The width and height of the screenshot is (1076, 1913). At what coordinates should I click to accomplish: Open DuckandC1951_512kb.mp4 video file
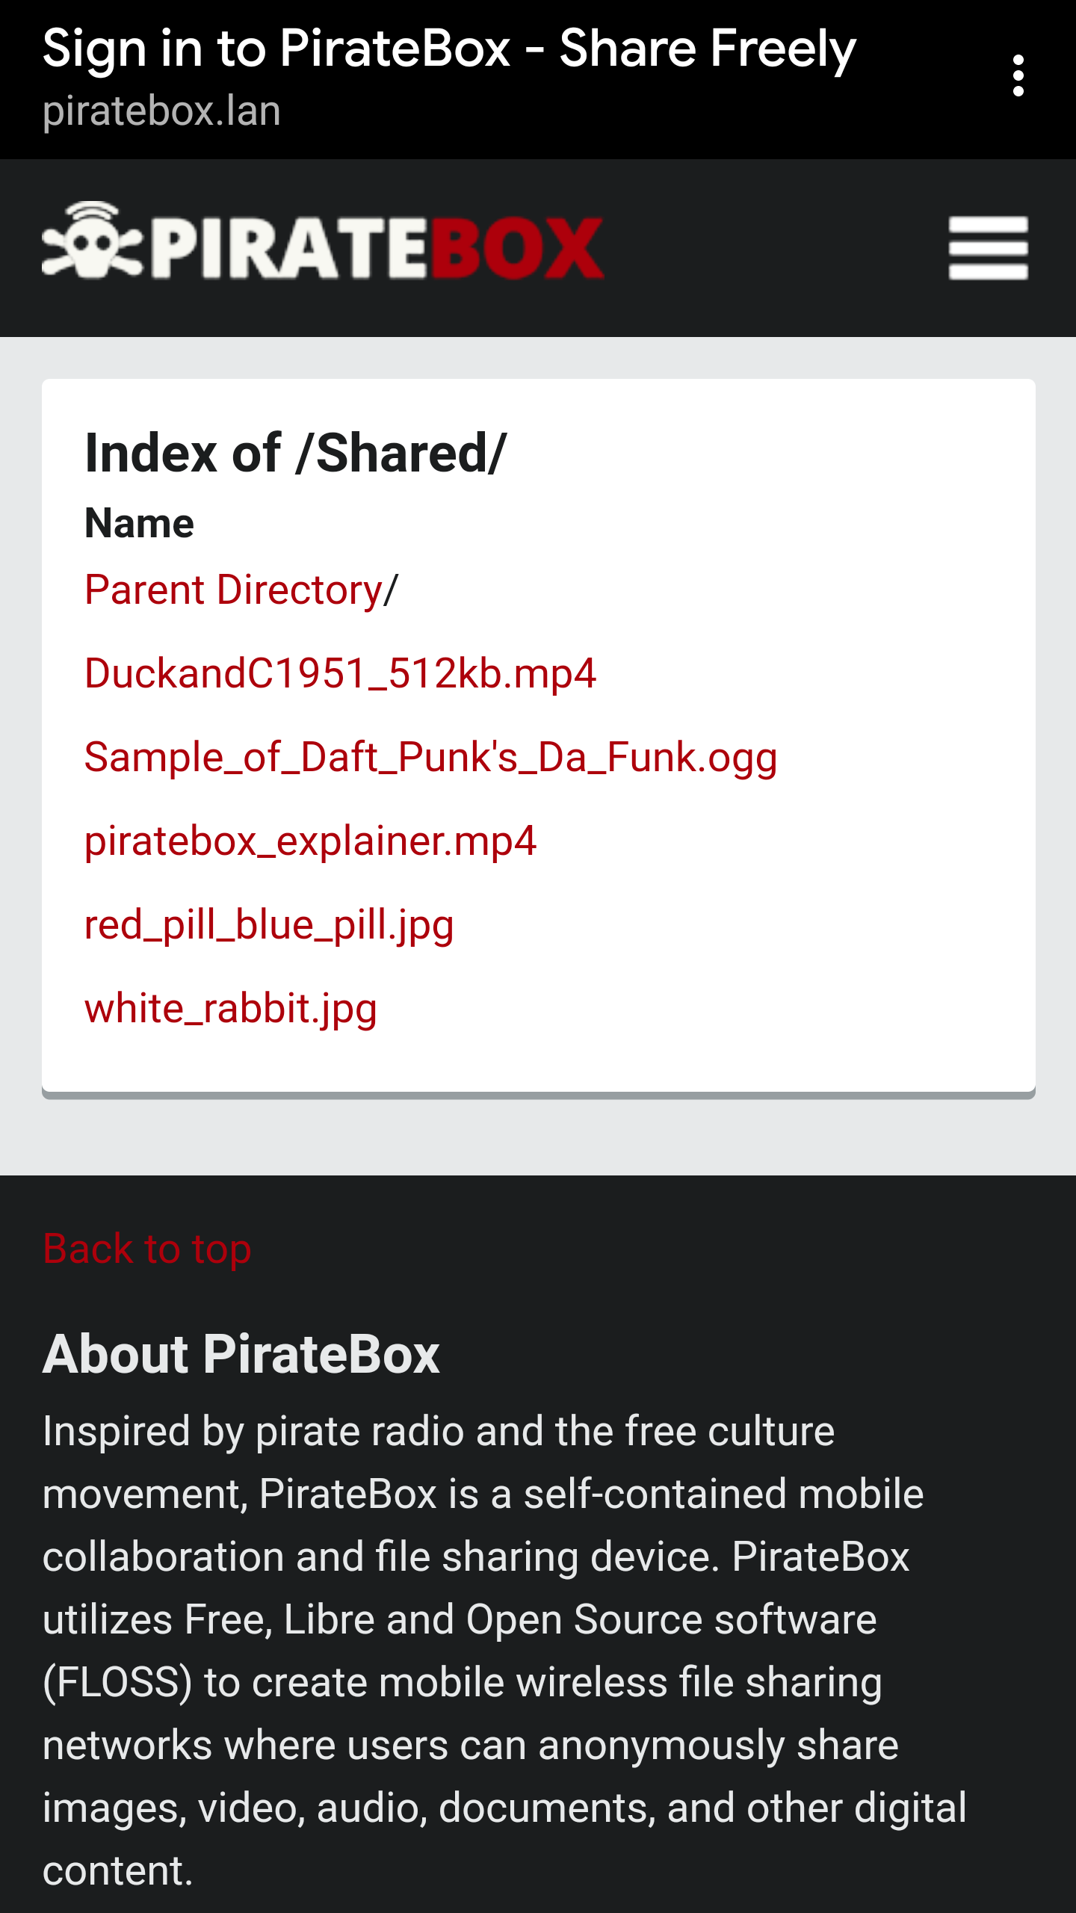point(340,673)
